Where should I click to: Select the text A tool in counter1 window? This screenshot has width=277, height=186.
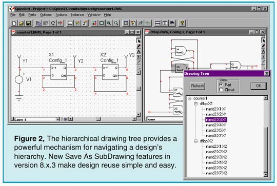[138, 52]
